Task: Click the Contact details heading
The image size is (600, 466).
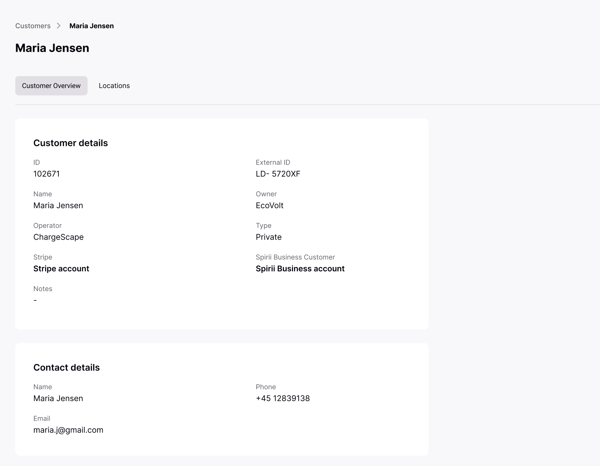Action: [x=66, y=367]
